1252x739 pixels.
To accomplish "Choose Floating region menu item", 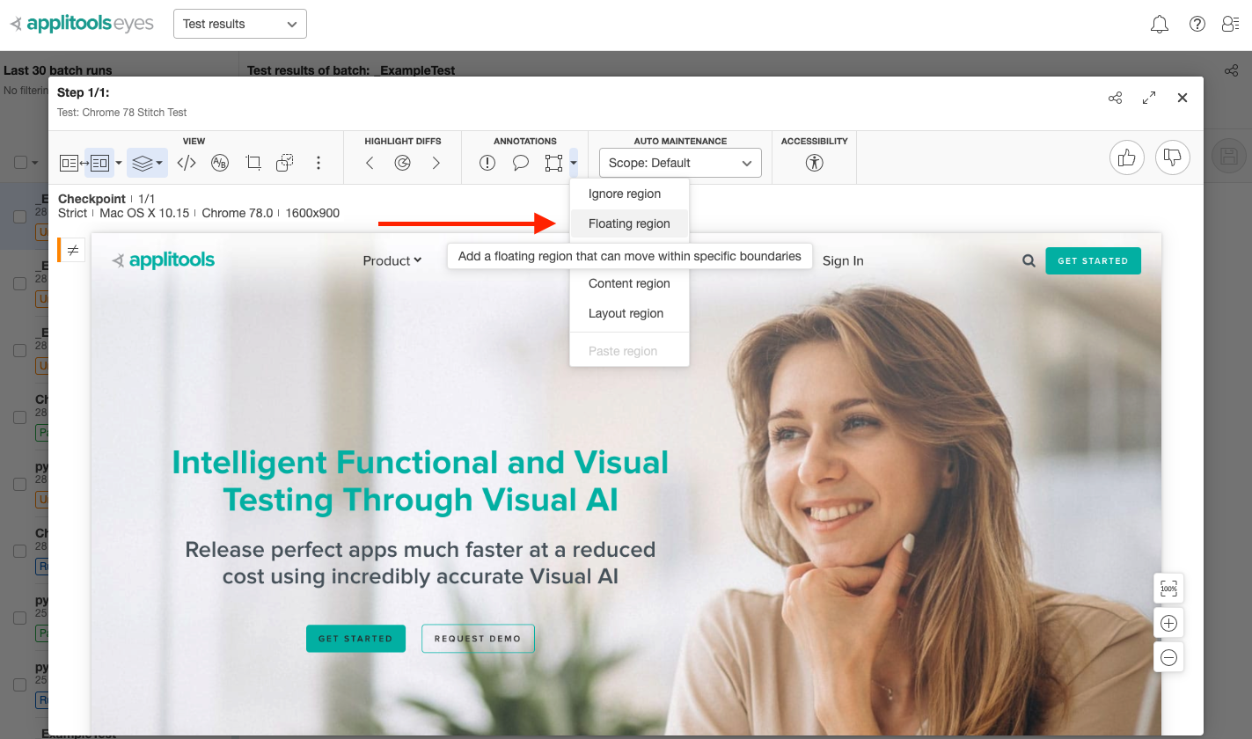I will coord(629,223).
